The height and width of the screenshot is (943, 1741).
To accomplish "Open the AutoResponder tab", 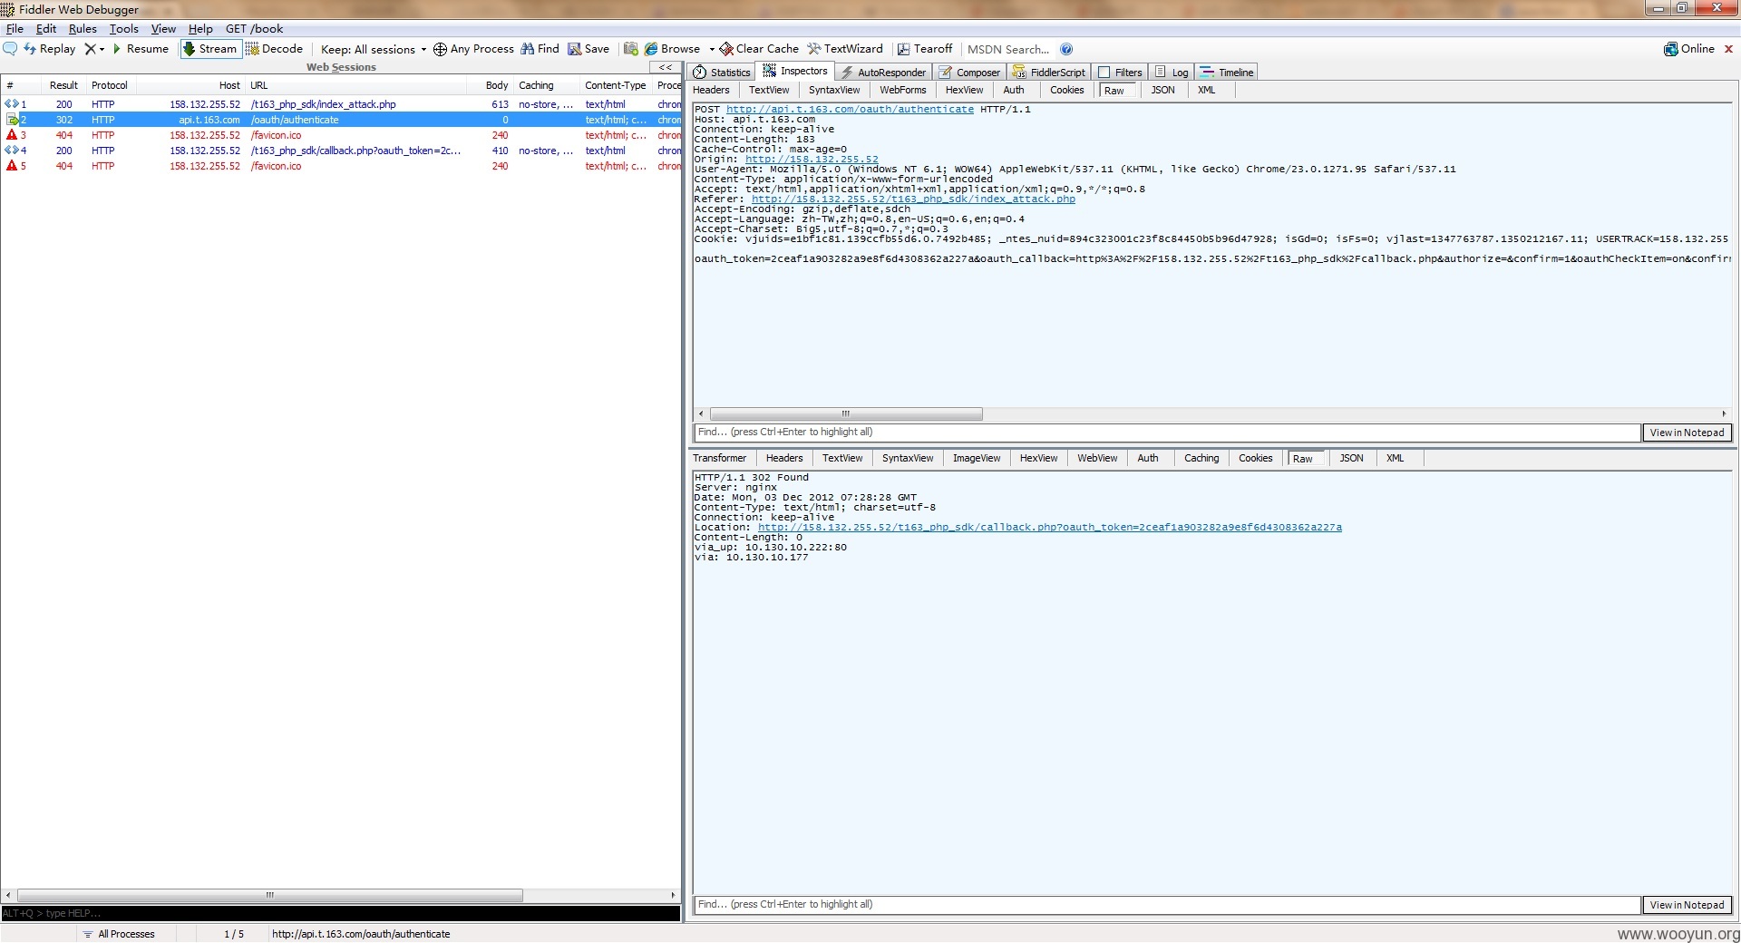I will tap(884, 73).
